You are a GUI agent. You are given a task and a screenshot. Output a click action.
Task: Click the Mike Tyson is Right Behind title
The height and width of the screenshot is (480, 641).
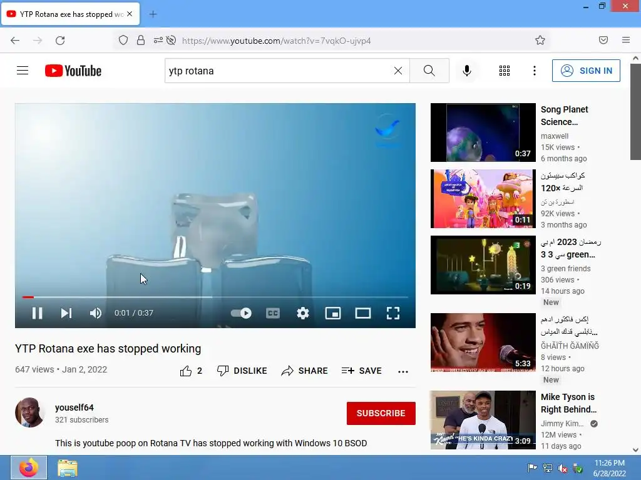[568, 403]
